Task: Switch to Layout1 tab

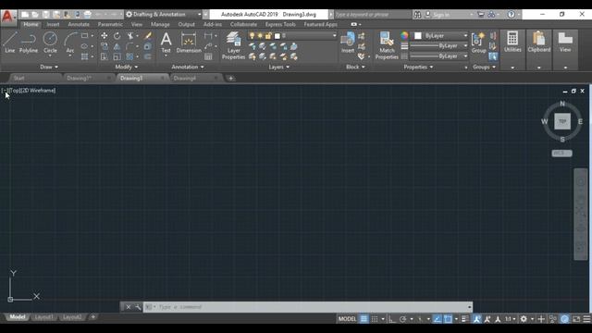Action: tap(44, 317)
